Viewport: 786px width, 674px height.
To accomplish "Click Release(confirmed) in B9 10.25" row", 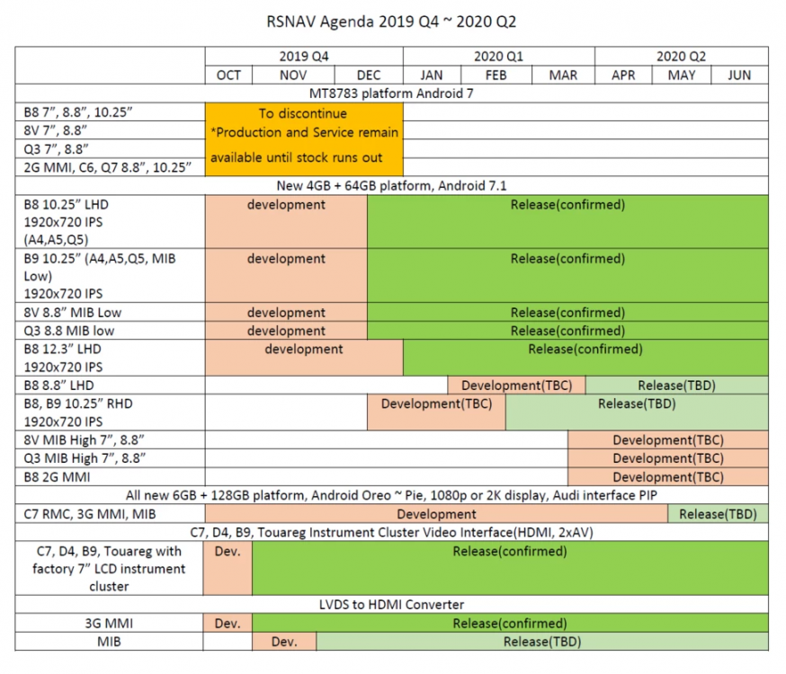I will coord(567,276).
